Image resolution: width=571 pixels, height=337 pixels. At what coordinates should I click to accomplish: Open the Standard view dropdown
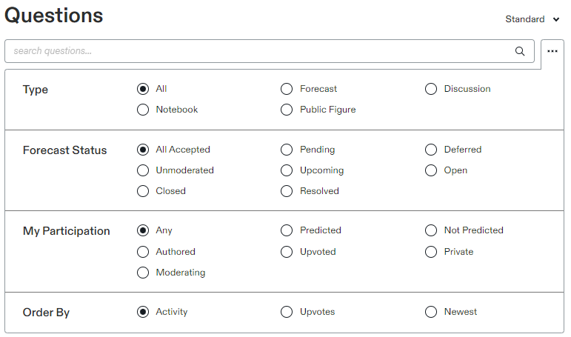(x=532, y=19)
